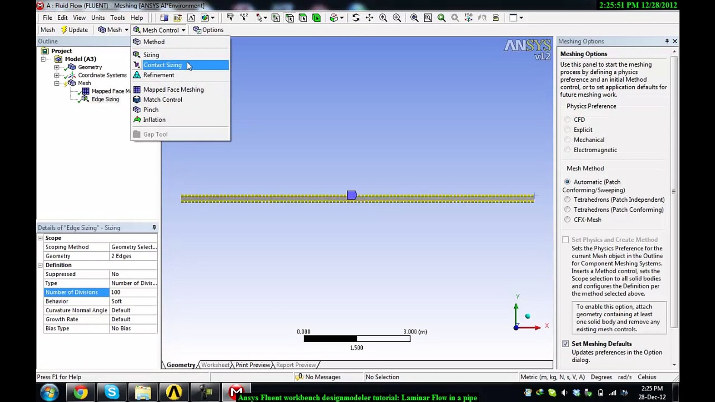The image size is (715, 402).
Task: Select the Body selection filter icon
Action: click(x=317, y=17)
